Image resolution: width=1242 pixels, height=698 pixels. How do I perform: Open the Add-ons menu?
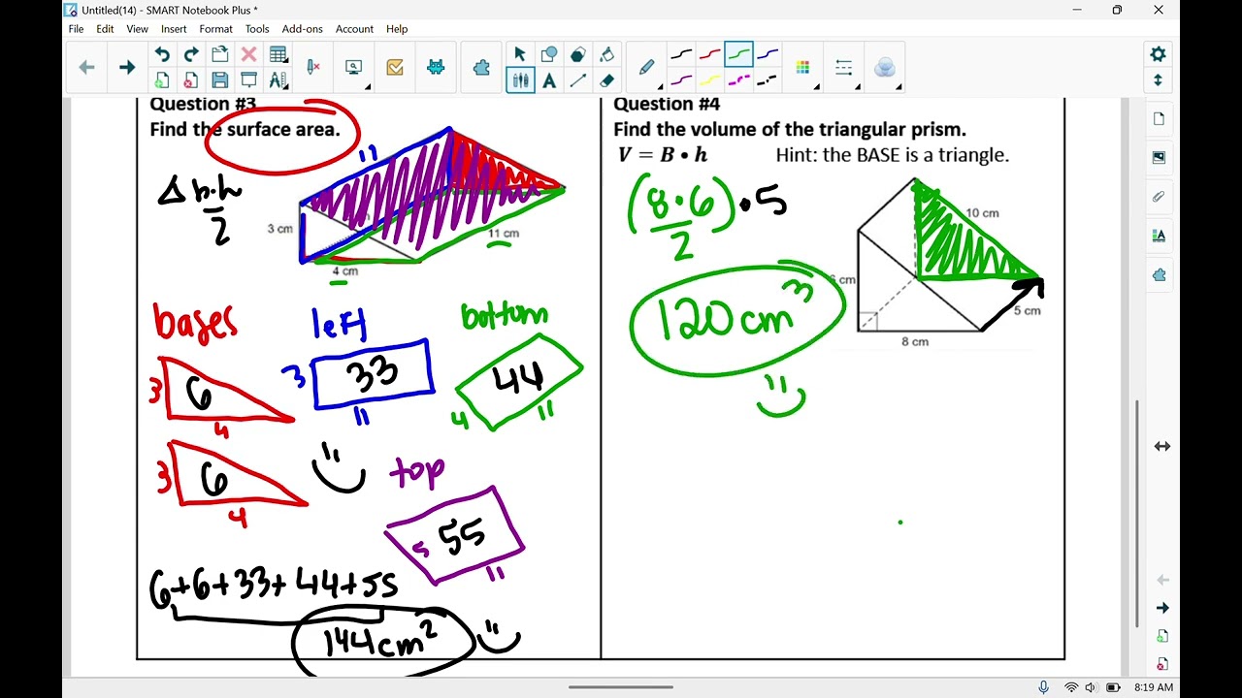click(x=302, y=29)
